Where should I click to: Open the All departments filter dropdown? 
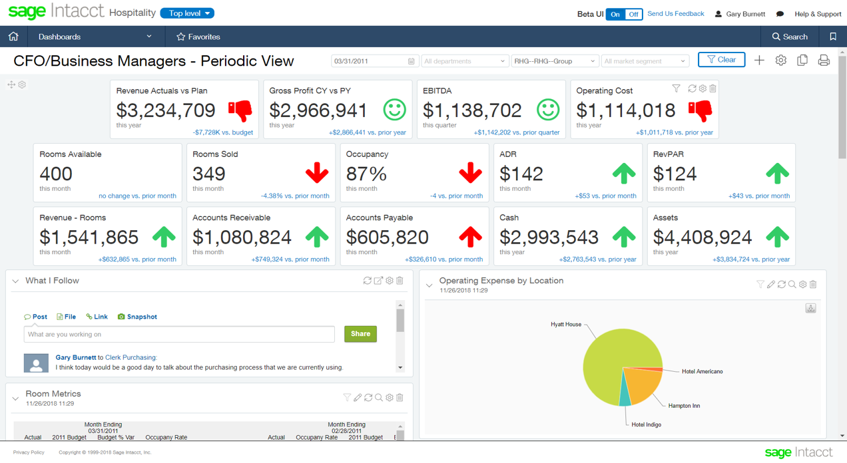[x=465, y=61]
